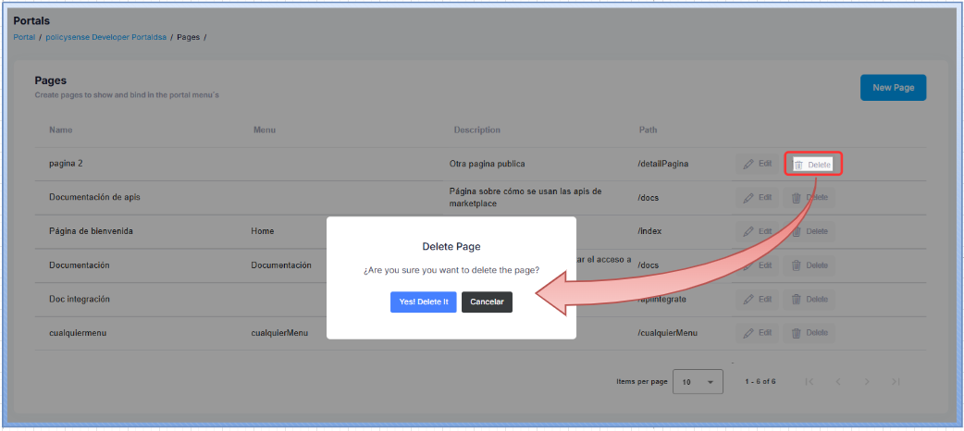
Task: Jump to the first page of results
Action: pyautogui.click(x=809, y=382)
